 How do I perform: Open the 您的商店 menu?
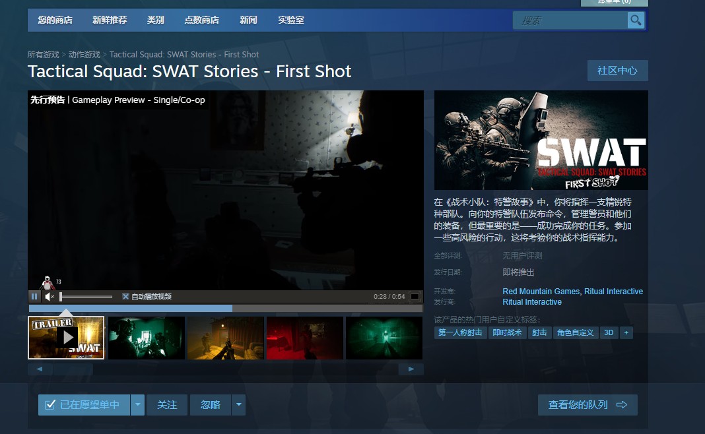pos(55,20)
